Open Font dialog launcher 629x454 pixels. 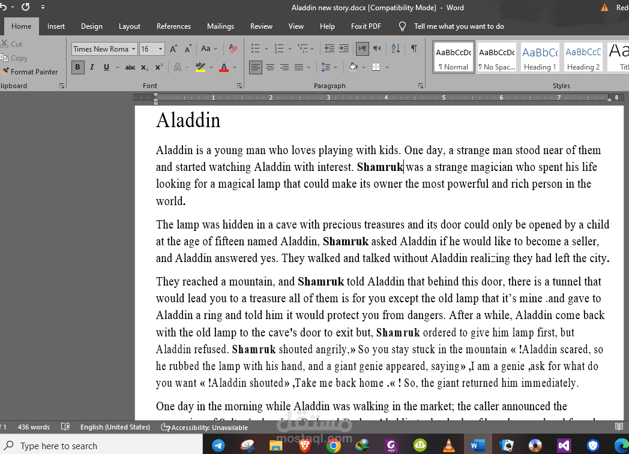pyautogui.click(x=239, y=86)
